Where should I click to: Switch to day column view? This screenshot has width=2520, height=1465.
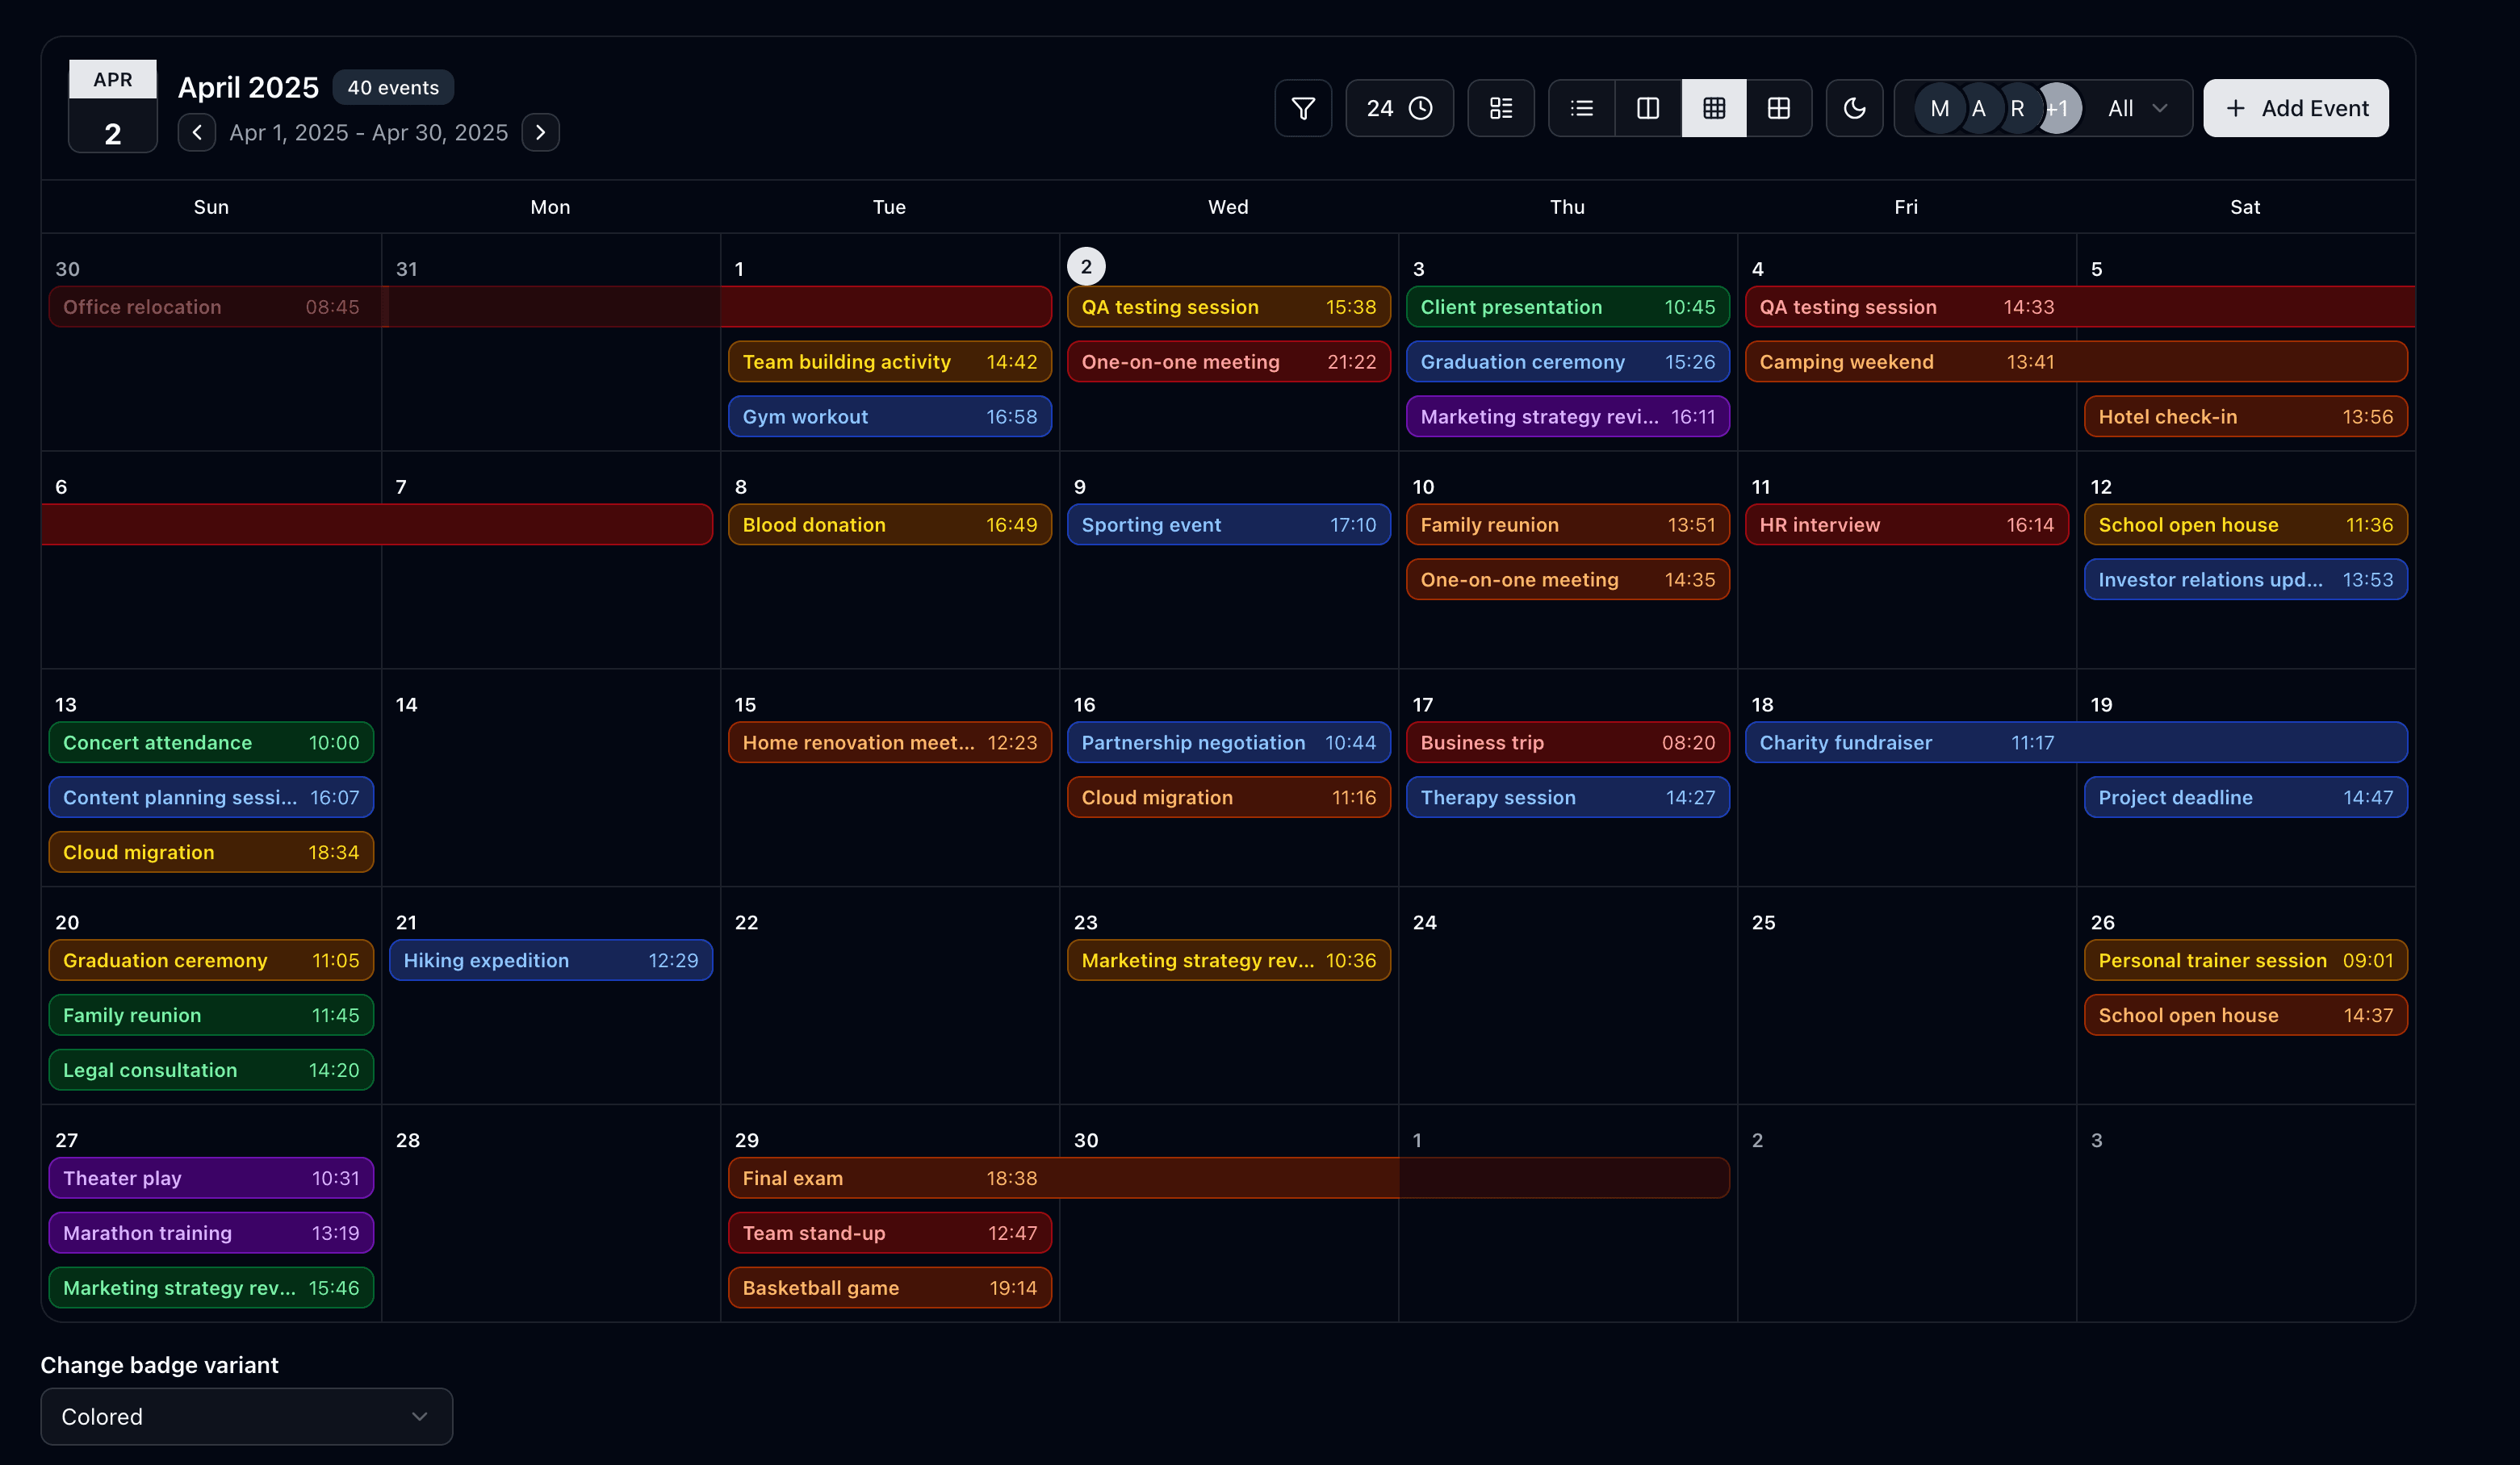(x=1646, y=108)
